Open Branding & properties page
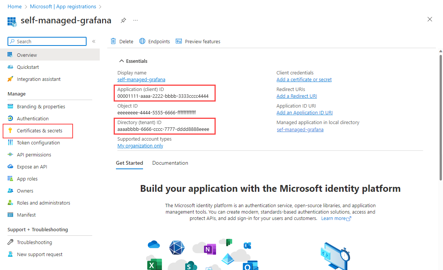Image resolution: width=443 pixels, height=270 pixels. pos(41,107)
